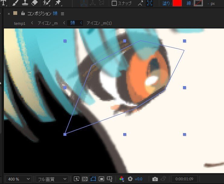This screenshot has width=224, height=184.
Task: Click the 0:00:01:09 timecode
Action: (184, 179)
